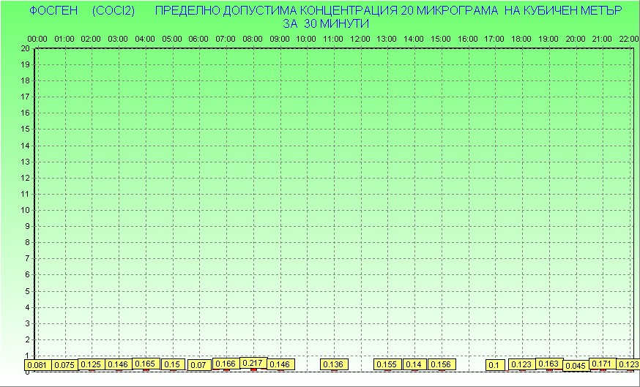
Task: Select the 0.171 data label
Action: pos(603,364)
